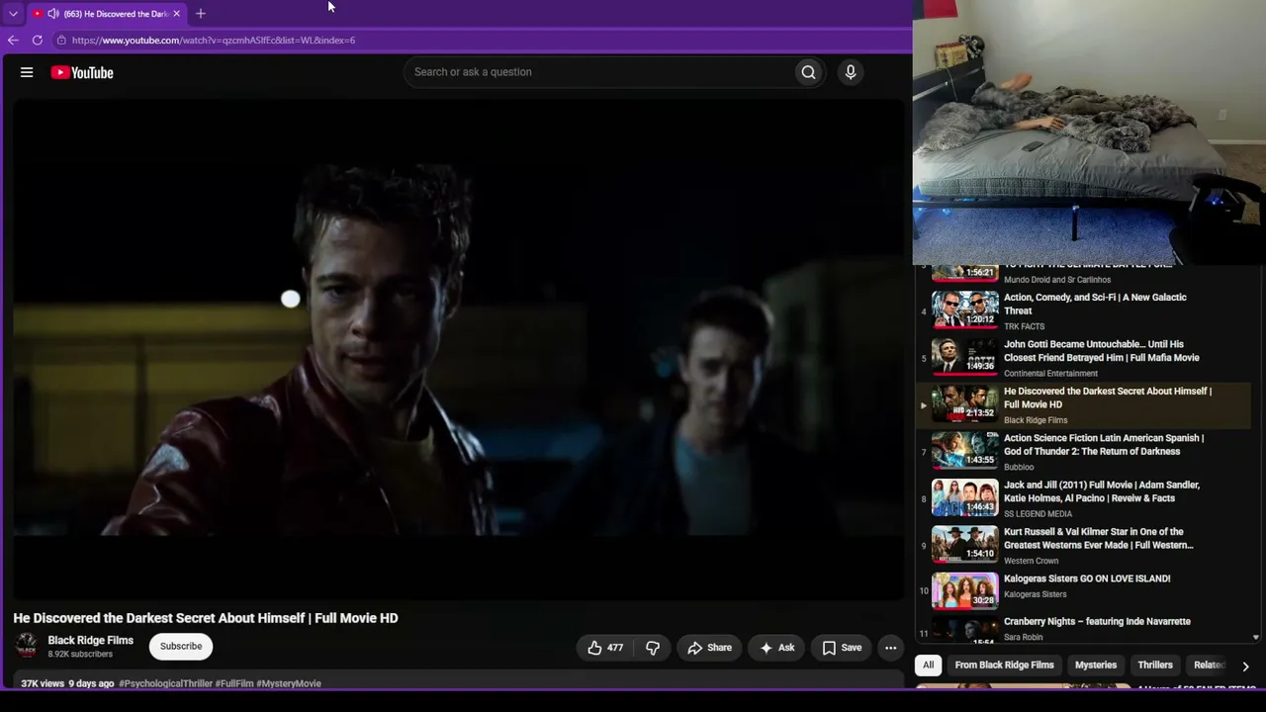
Task: Click the 8.92K subscribers count
Action: [x=80, y=655]
